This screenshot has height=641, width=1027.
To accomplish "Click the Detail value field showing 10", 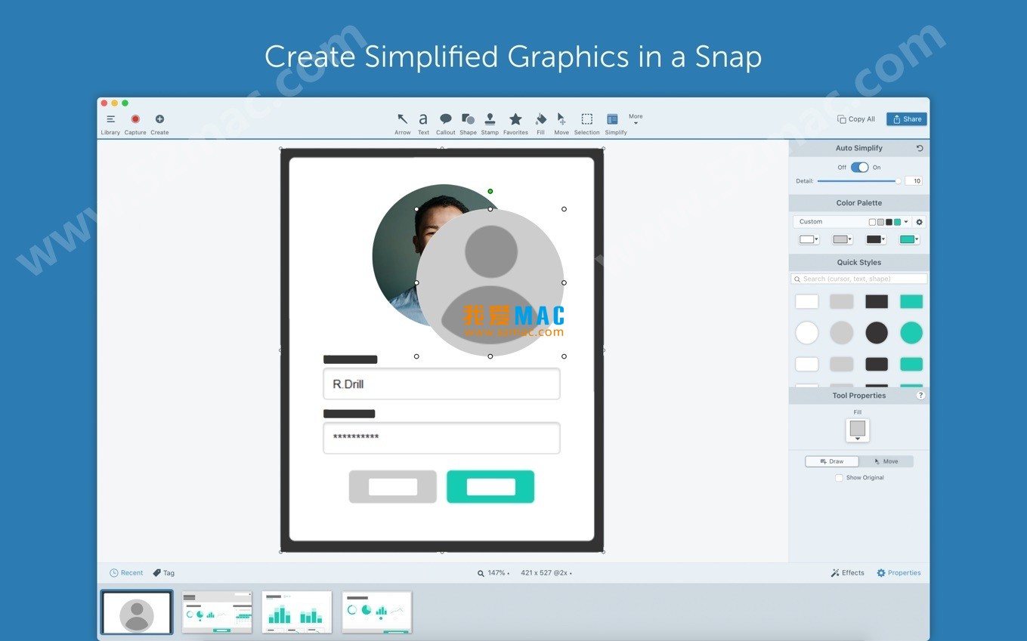I will (914, 181).
